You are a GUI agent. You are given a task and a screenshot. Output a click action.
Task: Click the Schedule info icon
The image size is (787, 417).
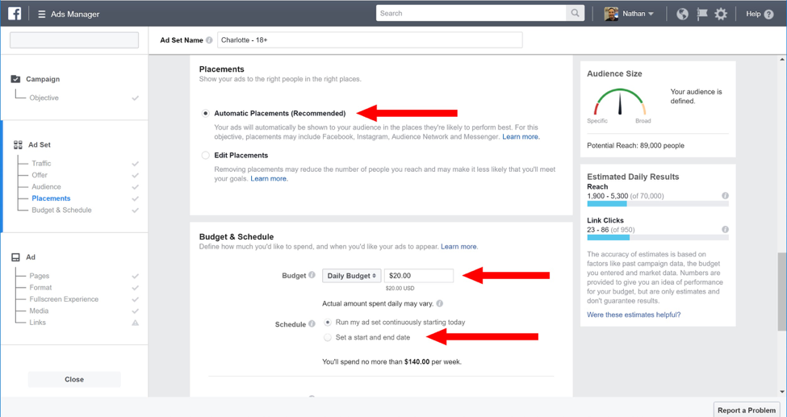tap(312, 323)
